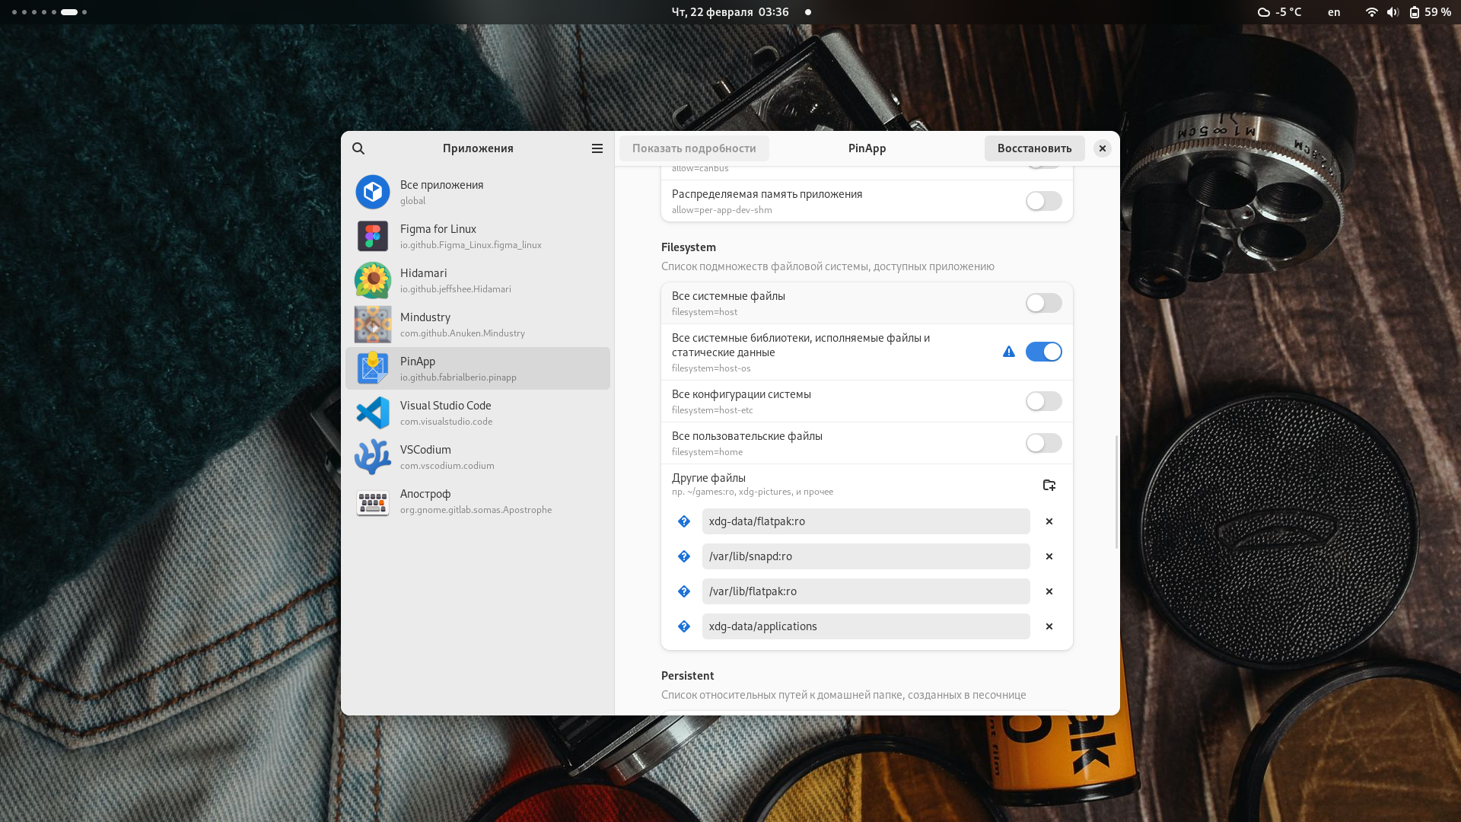Remove the /var/lib/flatpak:ro path entry
The width and height of the screenshot is (1461, 822).
[x=1049, y=591]
